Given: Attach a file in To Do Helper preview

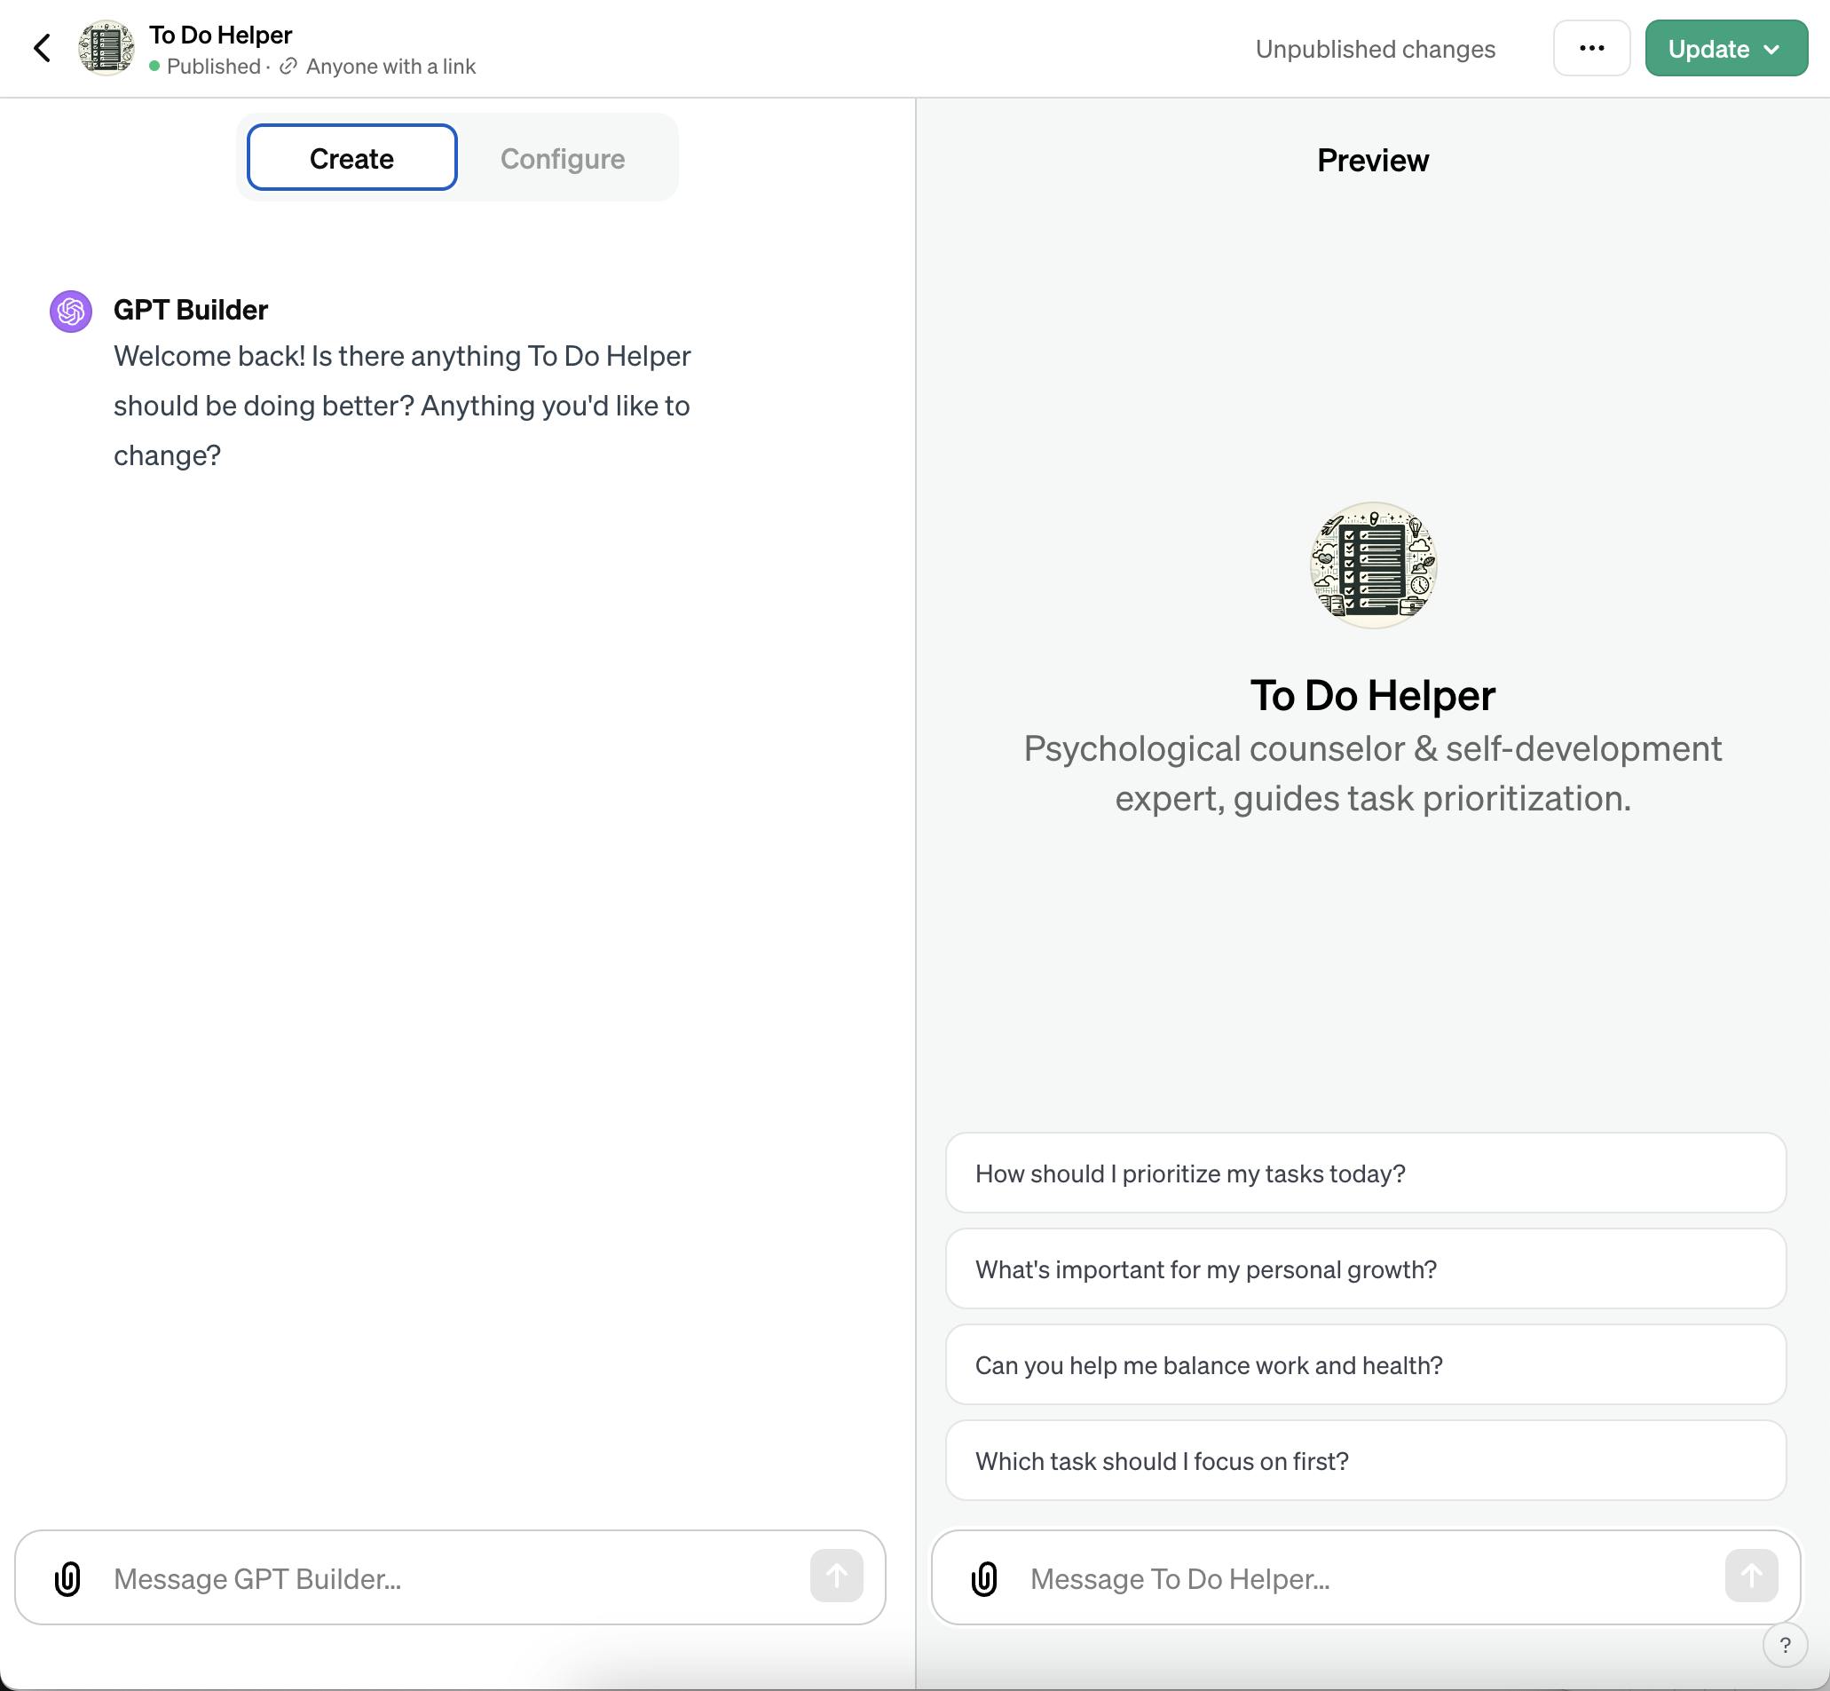Looking at the screenshot, I should pos(984,1578).
